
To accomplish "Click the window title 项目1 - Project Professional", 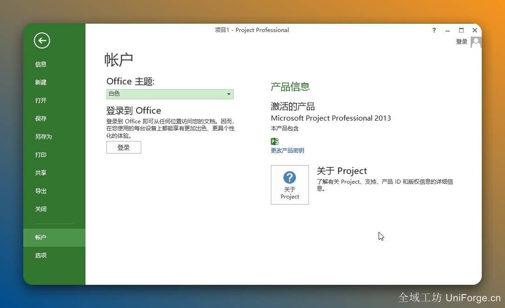I will [252, 30].
